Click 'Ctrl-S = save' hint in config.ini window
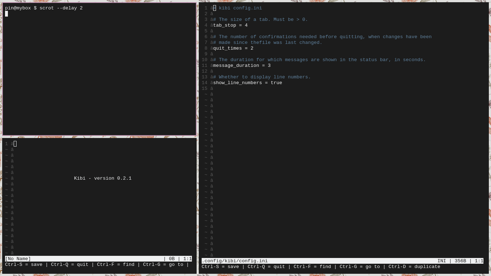This screenshot has height=276, width=491. (x=220, y=267)
